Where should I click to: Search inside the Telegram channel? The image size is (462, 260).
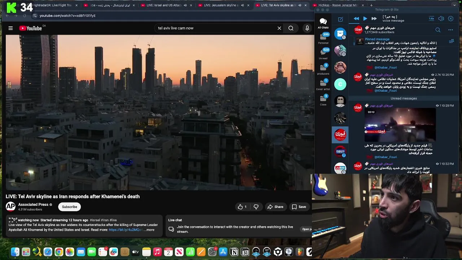coord(438,30)
